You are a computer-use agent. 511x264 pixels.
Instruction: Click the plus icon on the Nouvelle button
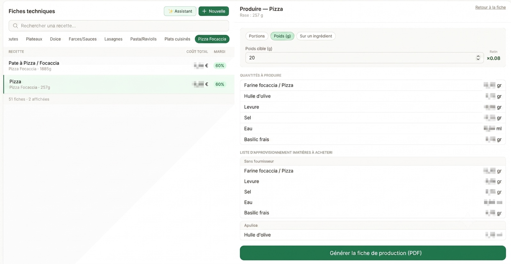tap(204, 11)
